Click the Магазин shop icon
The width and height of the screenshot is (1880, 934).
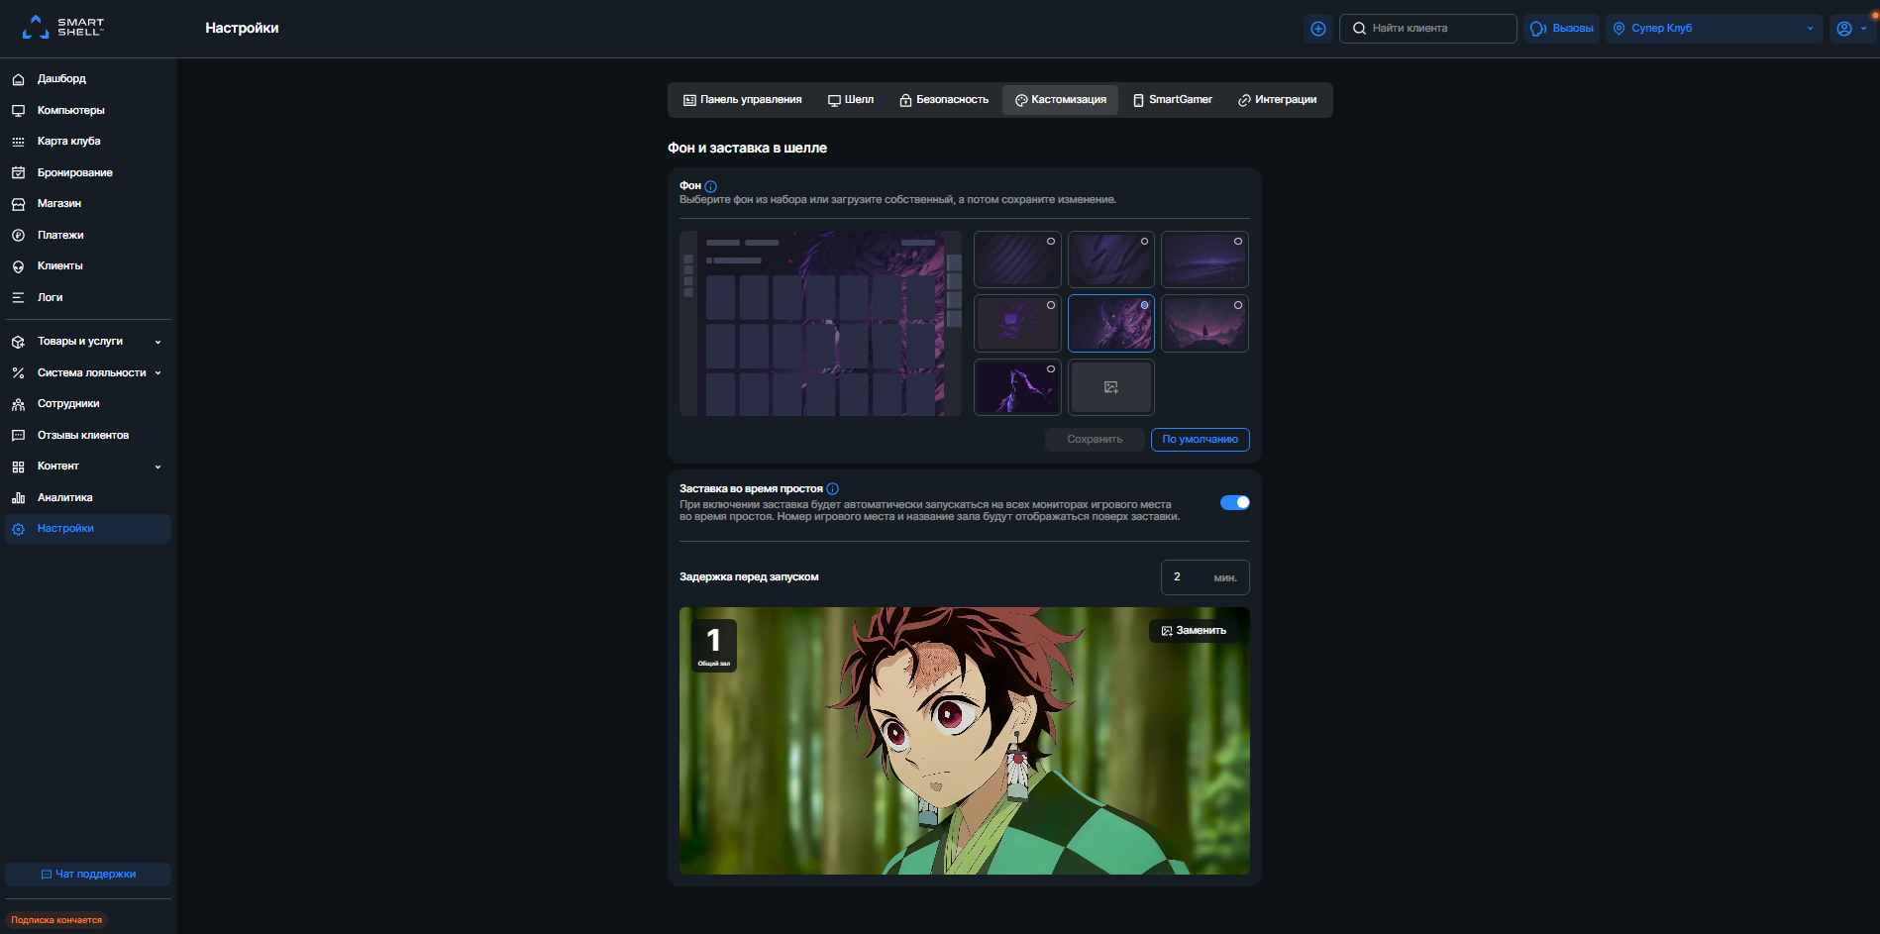click(x=18, y=204)
